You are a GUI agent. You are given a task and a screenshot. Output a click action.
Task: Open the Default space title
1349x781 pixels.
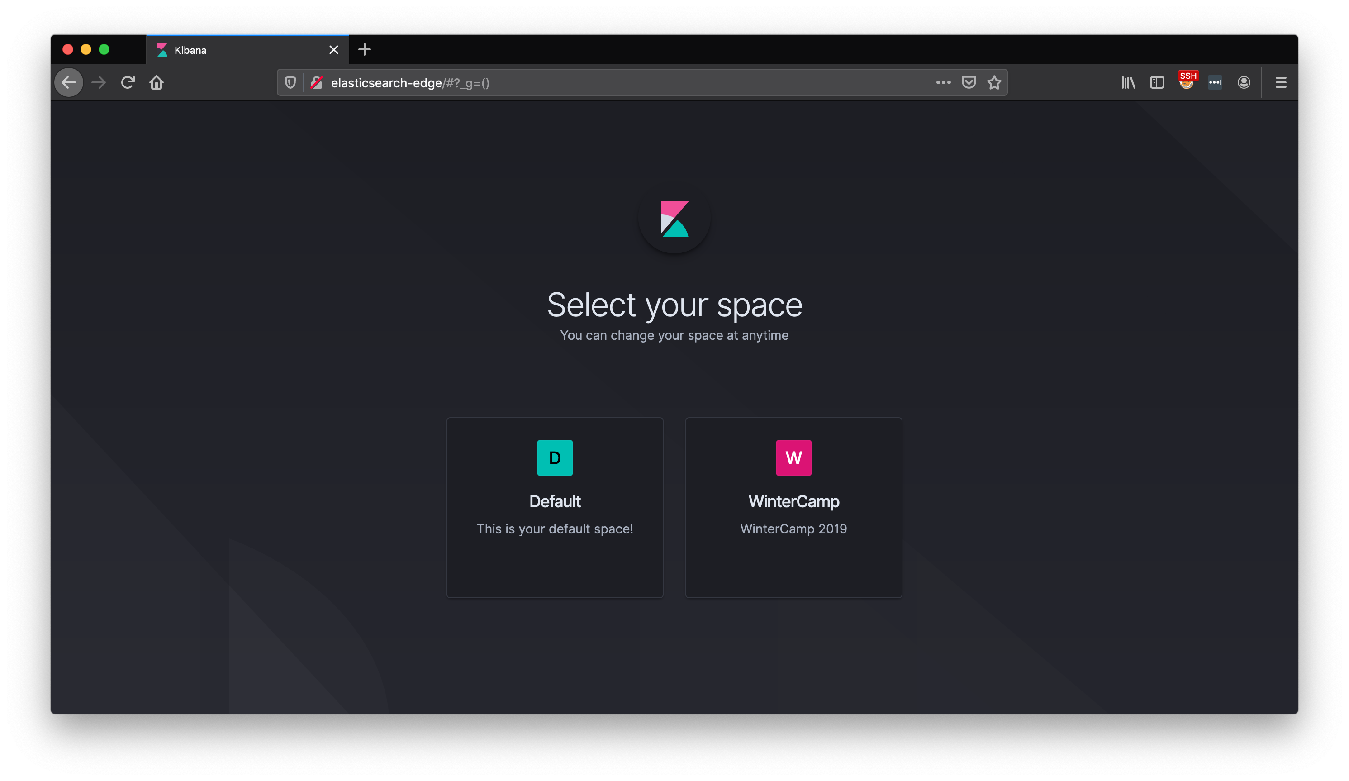(x=555, y=501)
